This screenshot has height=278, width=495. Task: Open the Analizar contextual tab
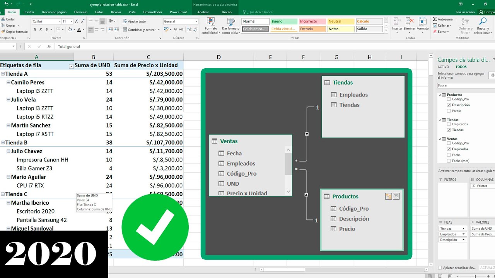(203, 12)
